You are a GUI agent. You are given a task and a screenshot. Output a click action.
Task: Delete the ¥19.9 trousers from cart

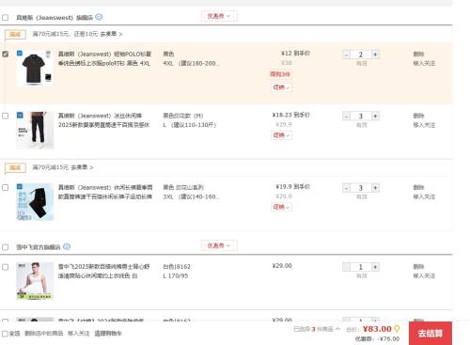point(418,187)
